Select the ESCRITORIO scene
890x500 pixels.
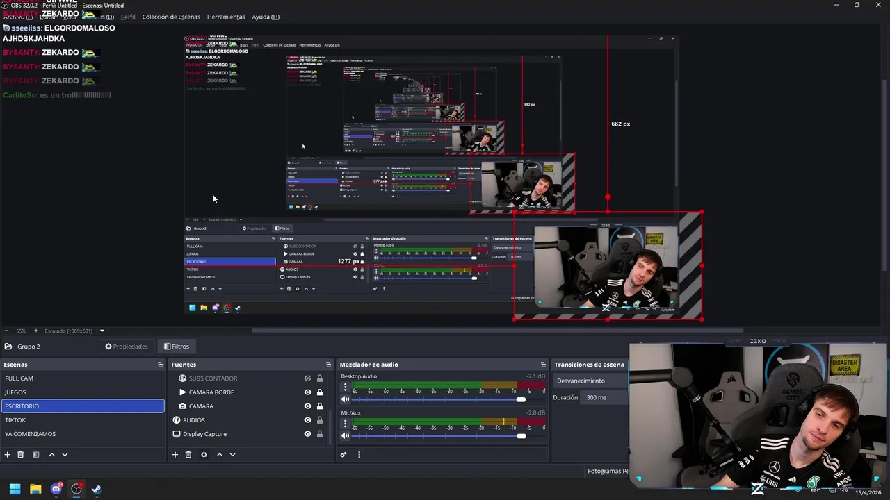coord(82,406)
